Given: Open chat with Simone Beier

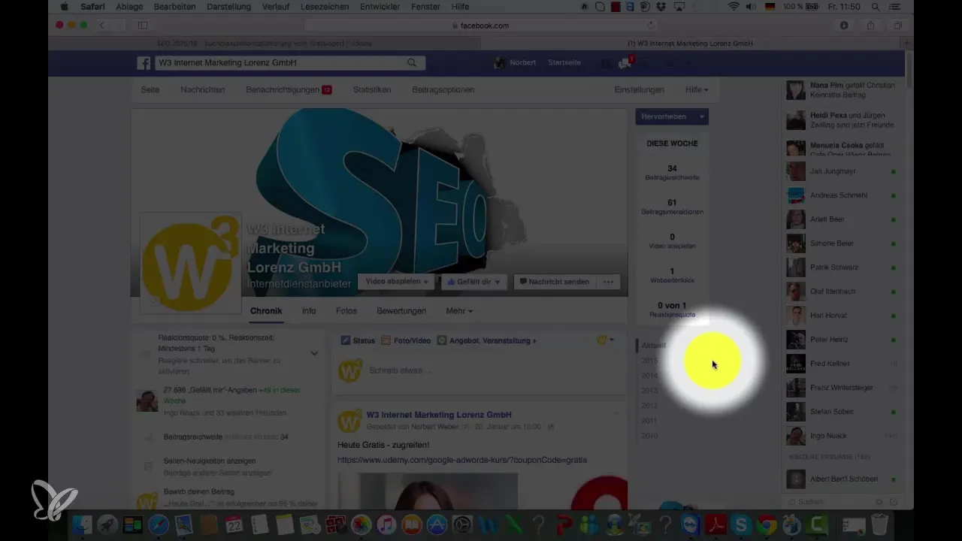Looking at the screenshot, I should click(x=842, y=243).
